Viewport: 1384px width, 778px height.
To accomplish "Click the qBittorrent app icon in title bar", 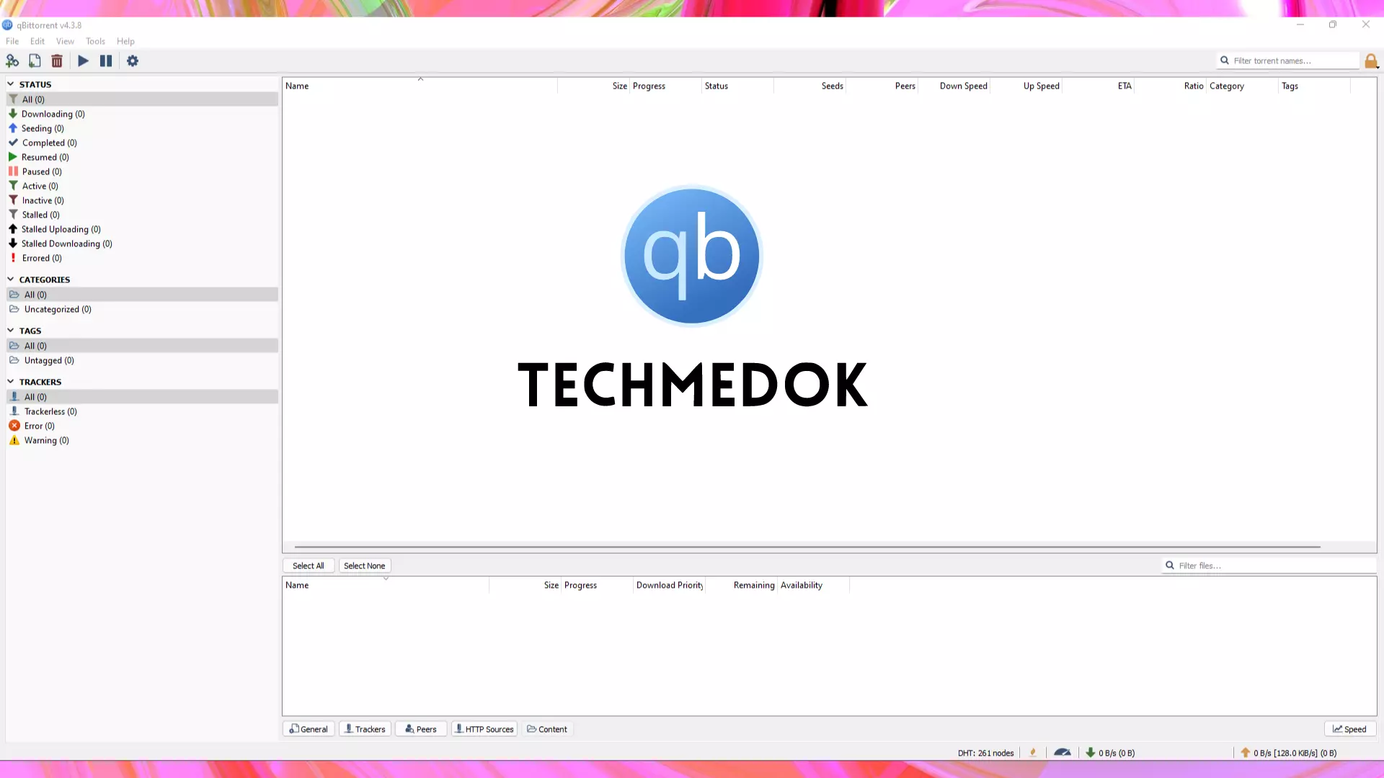I will (7, 25).
